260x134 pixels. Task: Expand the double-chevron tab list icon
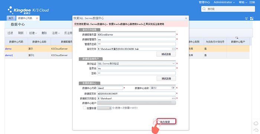(246, 19)
